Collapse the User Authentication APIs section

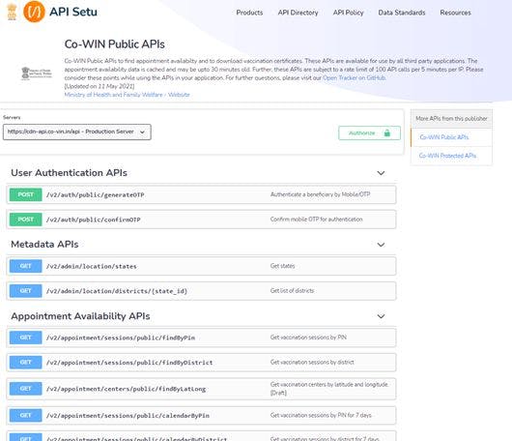tap(381, 173)
